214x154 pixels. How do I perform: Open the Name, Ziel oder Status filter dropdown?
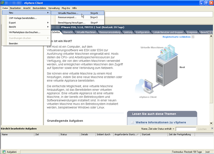(x=173, y=129)
